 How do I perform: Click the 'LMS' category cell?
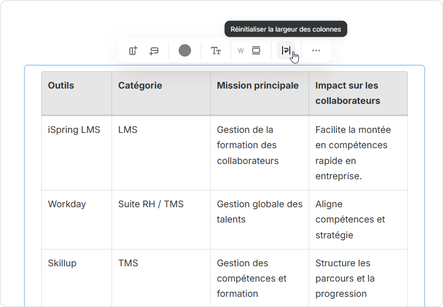128,130
